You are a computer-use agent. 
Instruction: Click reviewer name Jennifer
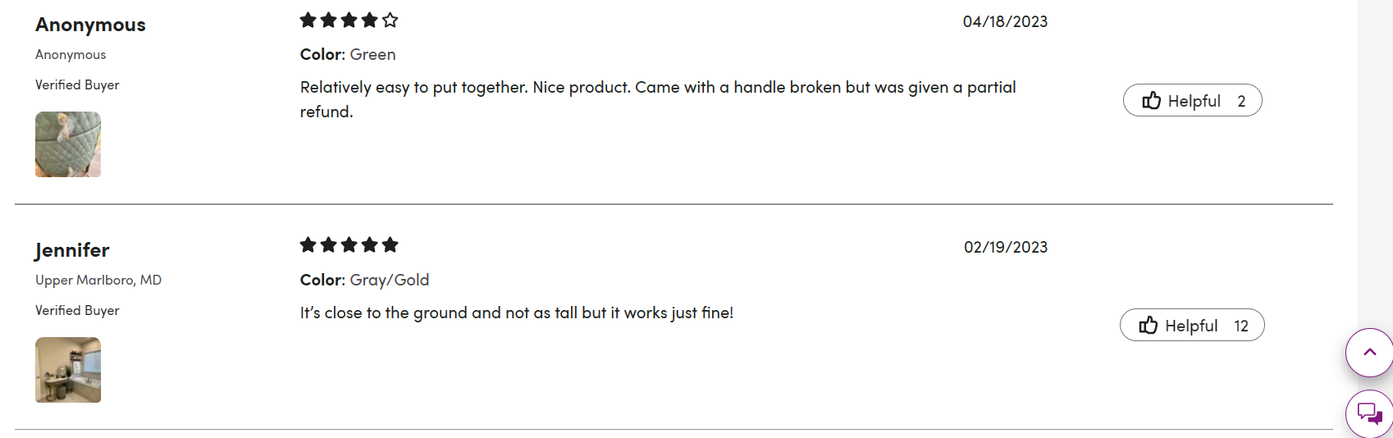coord(72,250)
